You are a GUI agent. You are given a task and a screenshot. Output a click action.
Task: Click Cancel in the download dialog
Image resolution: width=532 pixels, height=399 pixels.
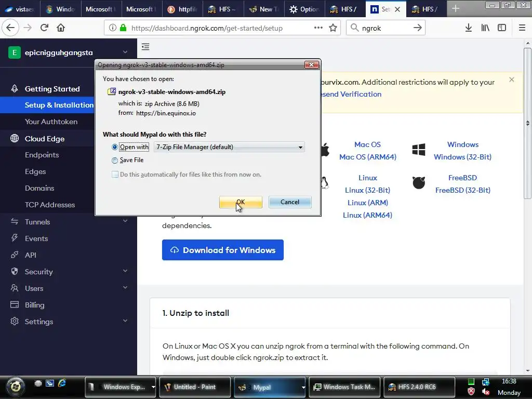click(x=290, y=202)
